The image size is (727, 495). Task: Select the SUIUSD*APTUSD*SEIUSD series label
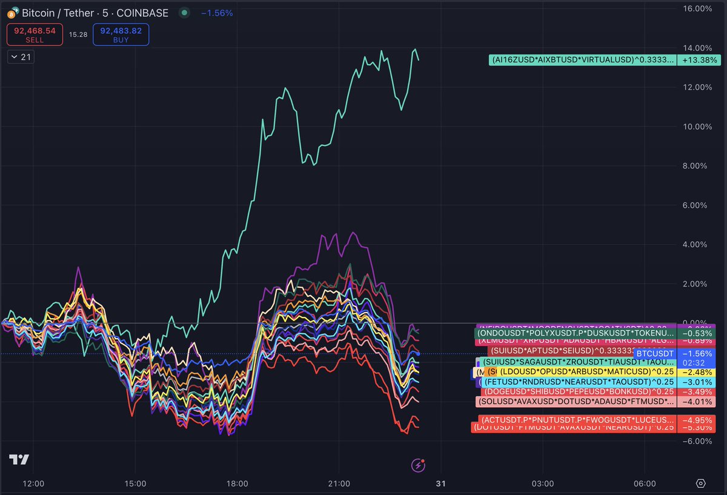coord(560,350)
